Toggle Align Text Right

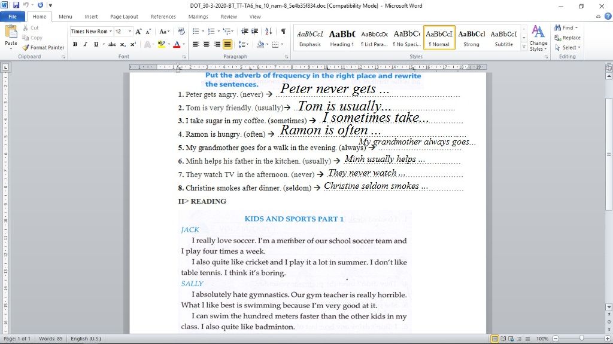[217, 44]
